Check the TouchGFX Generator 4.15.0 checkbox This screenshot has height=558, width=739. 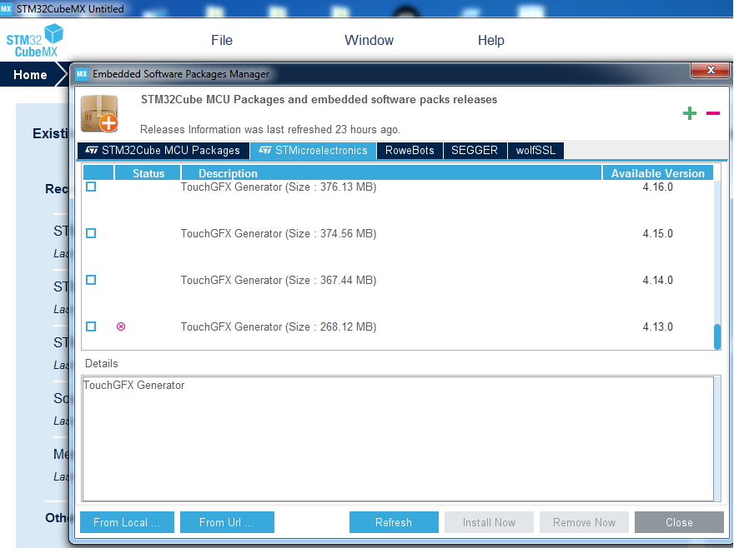click(x=91, y=233)
